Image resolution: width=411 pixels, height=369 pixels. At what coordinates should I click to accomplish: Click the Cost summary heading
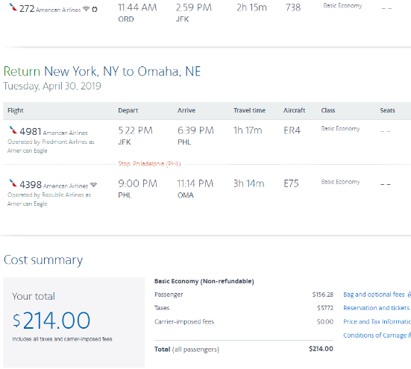click(x=43, y=260)
